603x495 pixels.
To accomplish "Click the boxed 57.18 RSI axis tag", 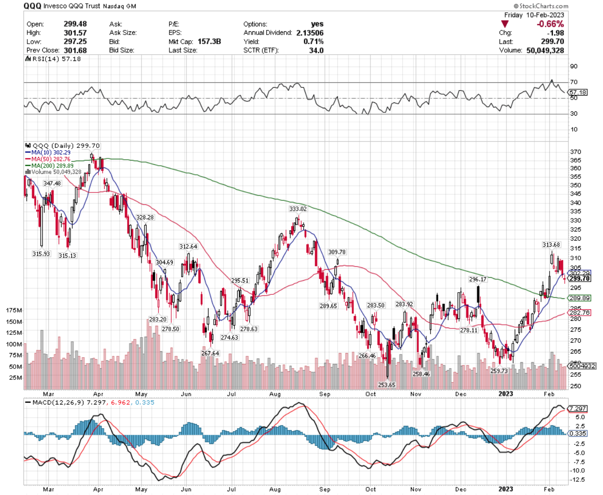I will point(578,92).
